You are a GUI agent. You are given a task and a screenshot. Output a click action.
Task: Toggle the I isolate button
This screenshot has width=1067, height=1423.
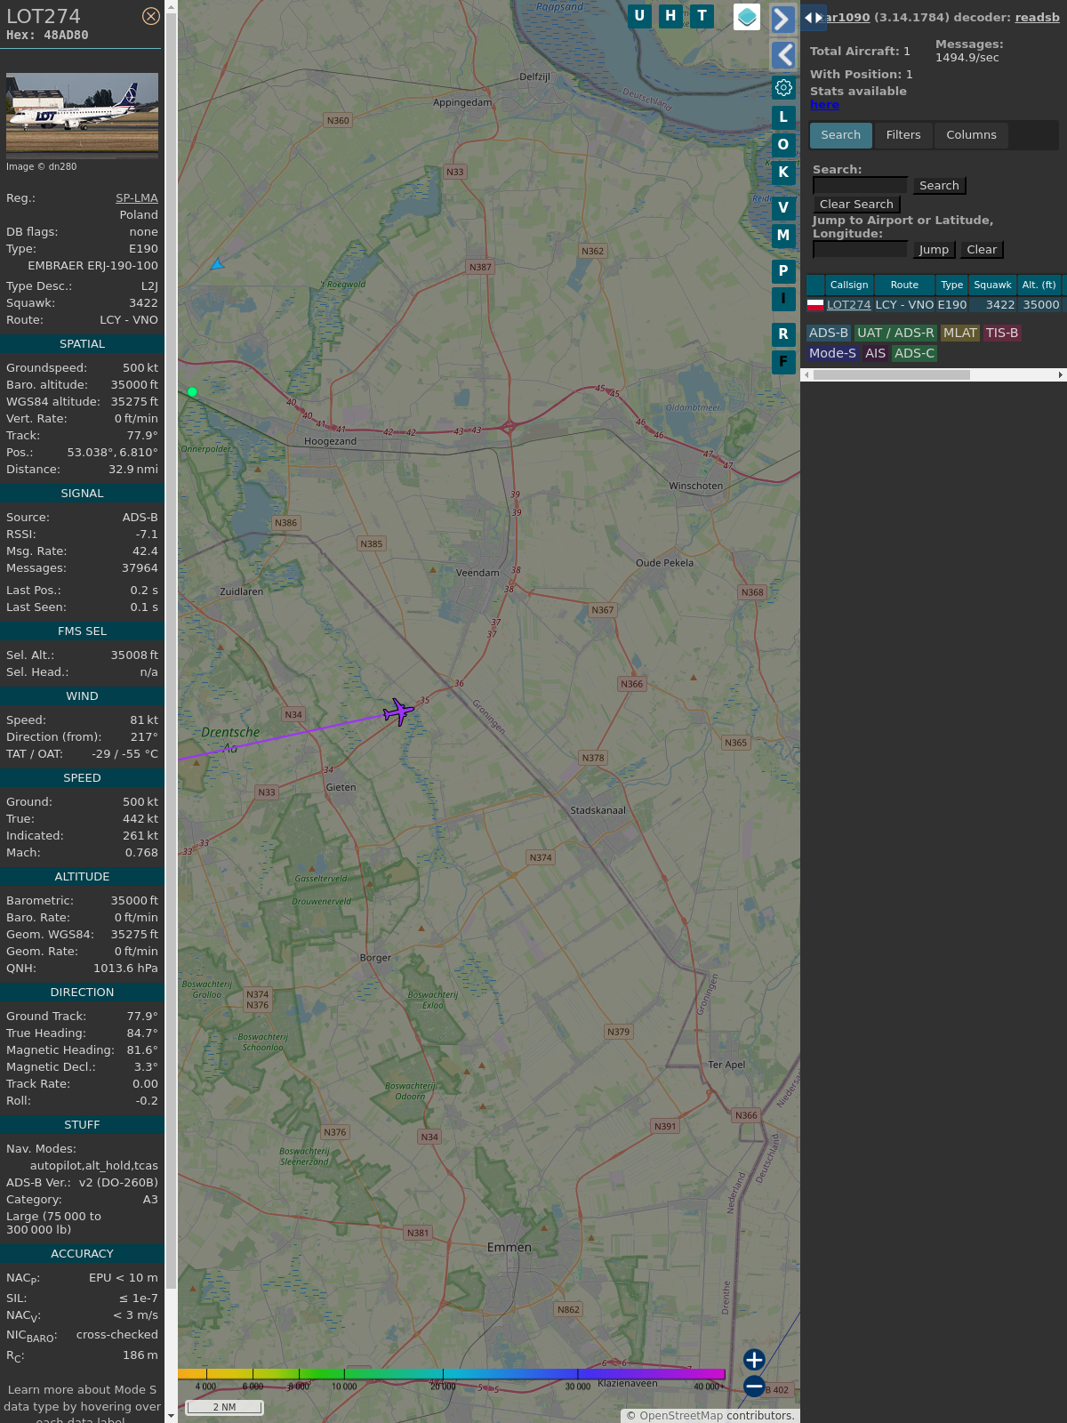point(783,298)
